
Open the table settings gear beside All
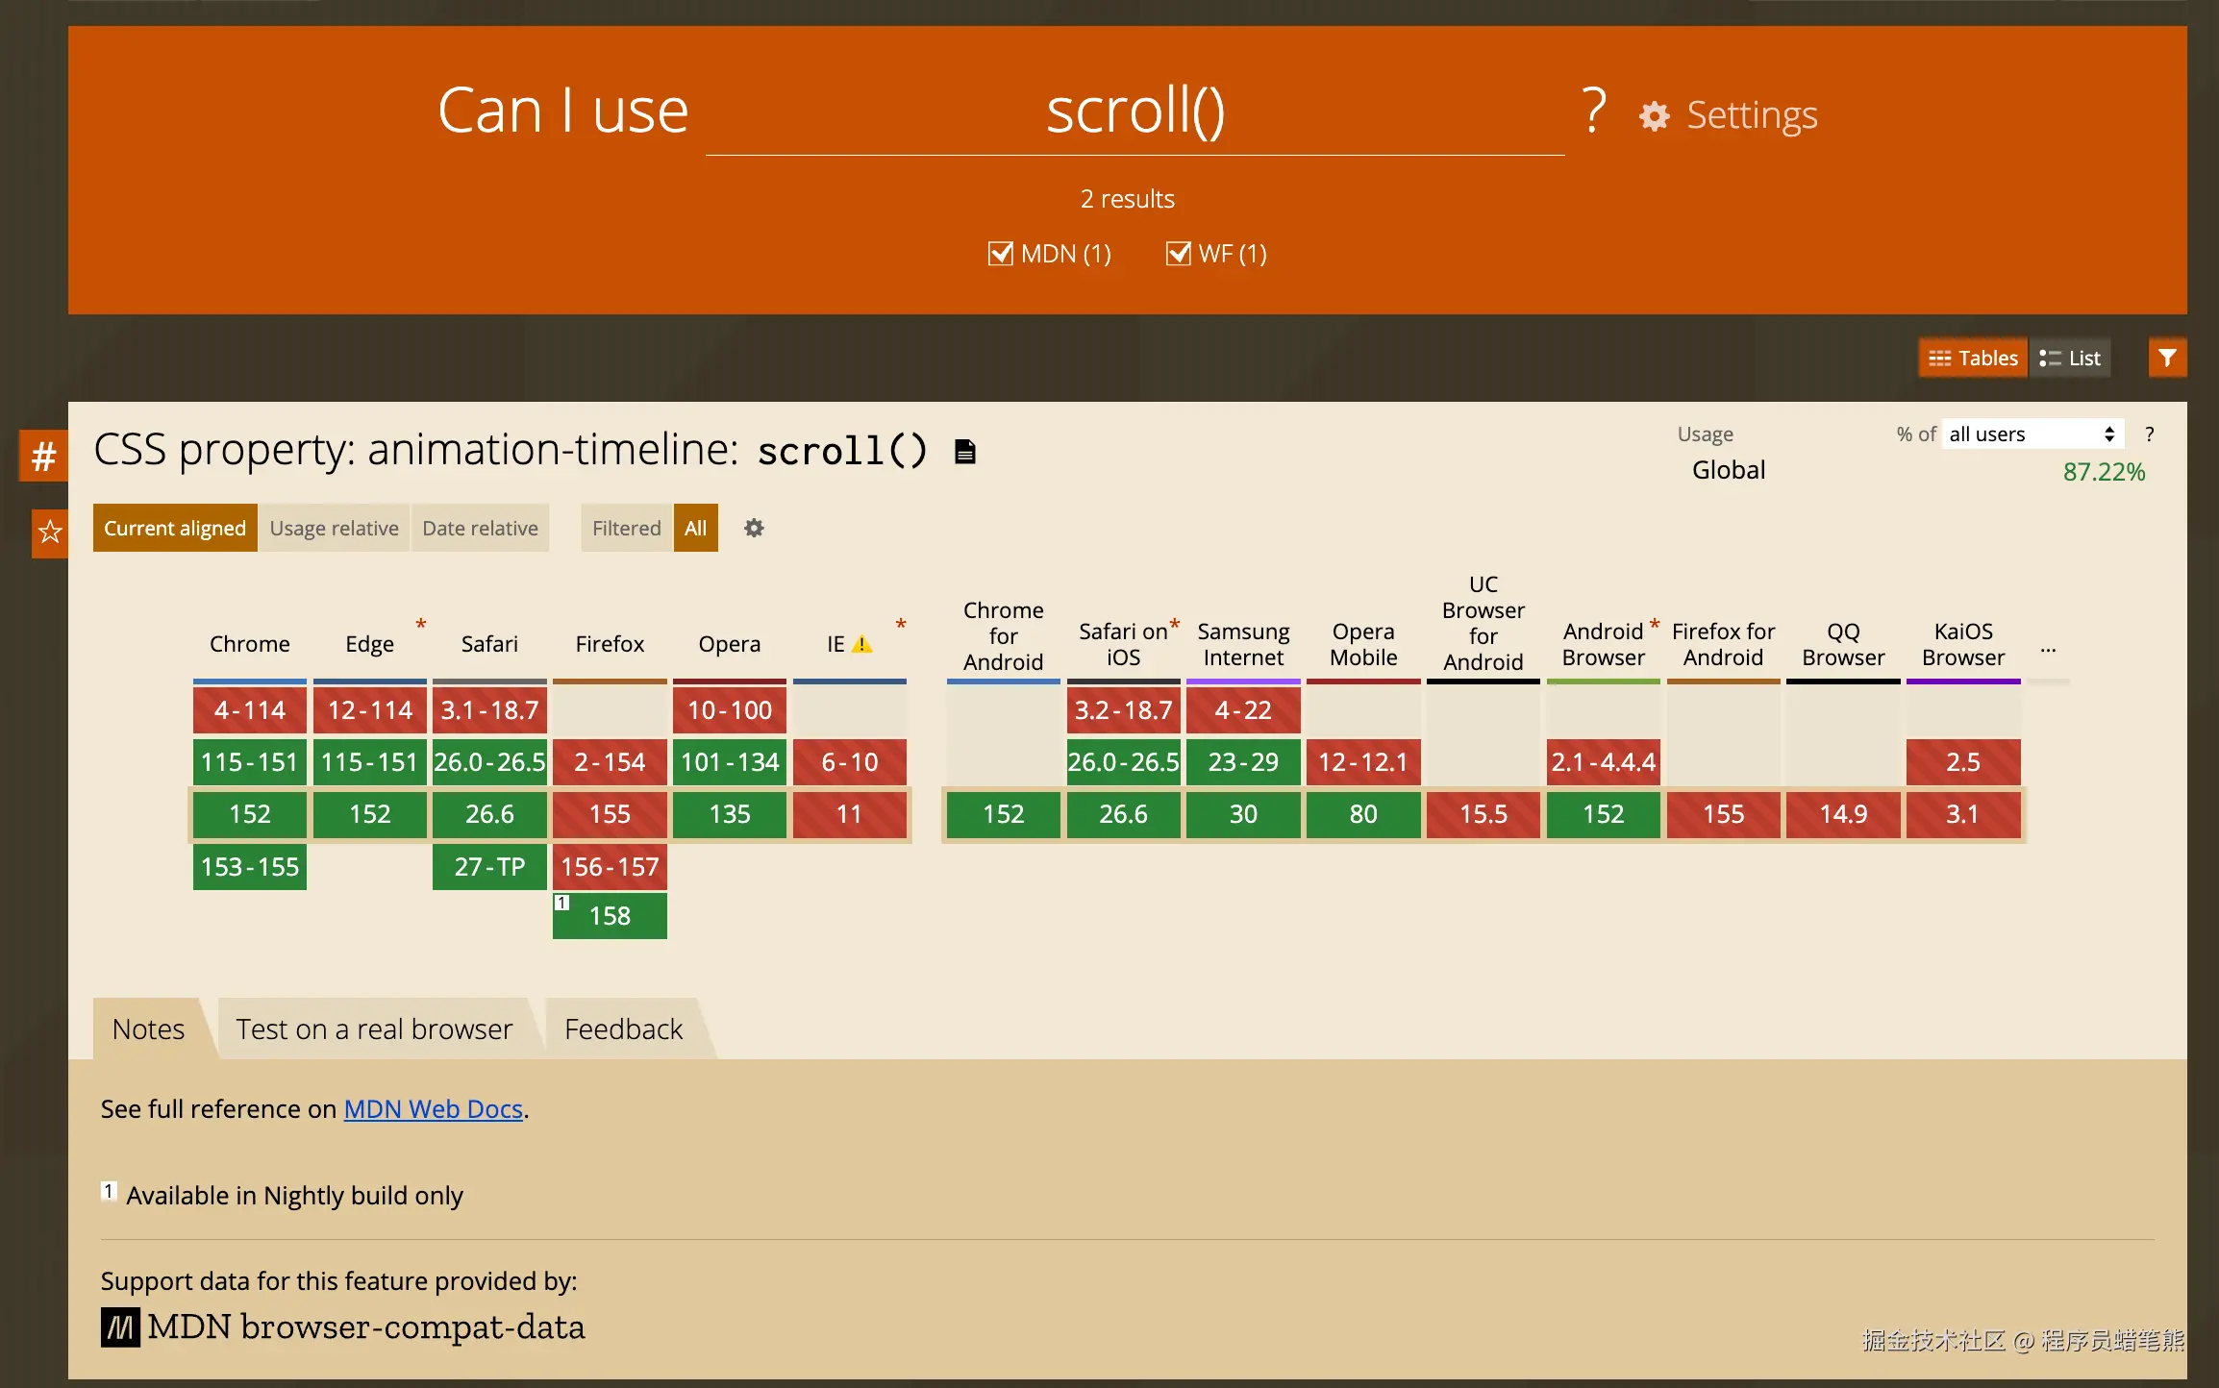pos(754,528)
